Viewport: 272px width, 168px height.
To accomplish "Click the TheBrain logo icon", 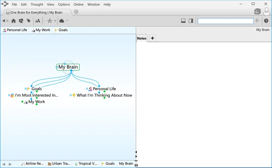I will (5, 4).
